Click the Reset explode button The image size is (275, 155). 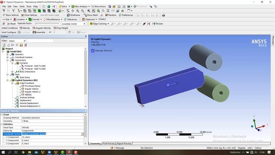(12, 24)
